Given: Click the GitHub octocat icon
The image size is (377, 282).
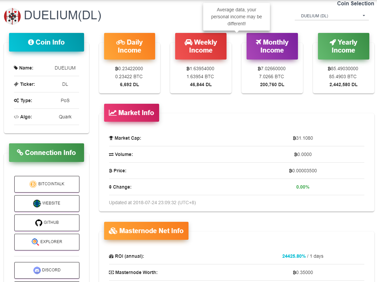Looking at the screenshot, I should tap(38, 223).
